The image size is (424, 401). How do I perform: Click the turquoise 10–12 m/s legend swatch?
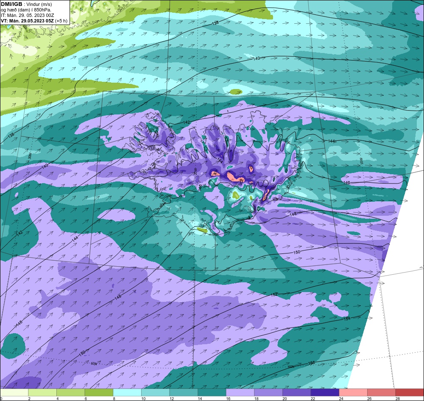(156, 393)
